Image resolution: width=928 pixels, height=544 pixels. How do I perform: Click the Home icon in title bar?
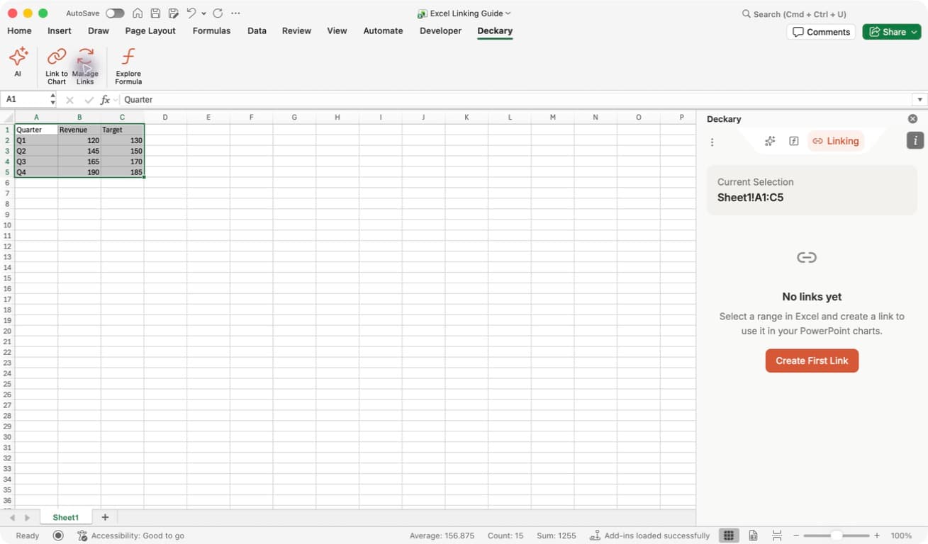(138, 13)
